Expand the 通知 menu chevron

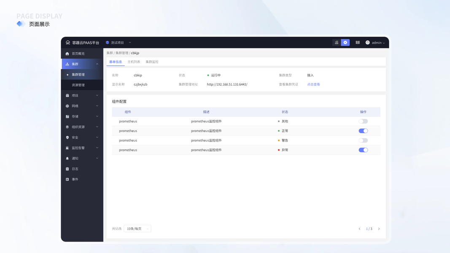point(97,159)
